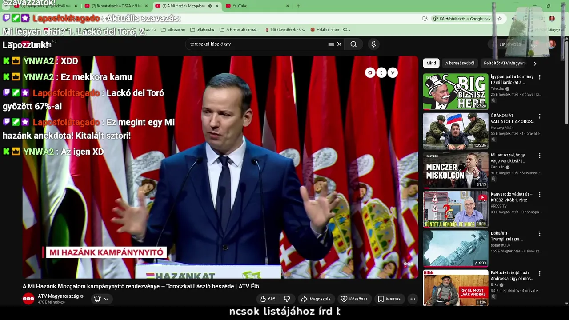Open the Russian soldiers video thumbnail
This screenshot has height=320, width=569.
[455, 131]
